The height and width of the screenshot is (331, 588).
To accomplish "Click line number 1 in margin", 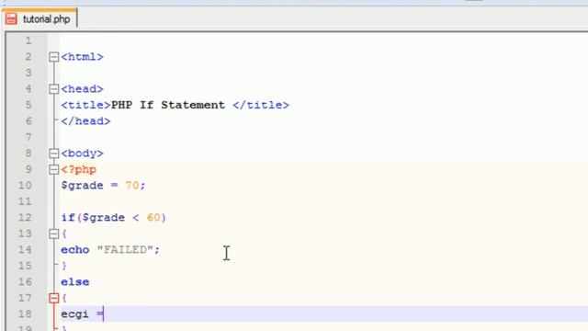I will click(28, 40).
